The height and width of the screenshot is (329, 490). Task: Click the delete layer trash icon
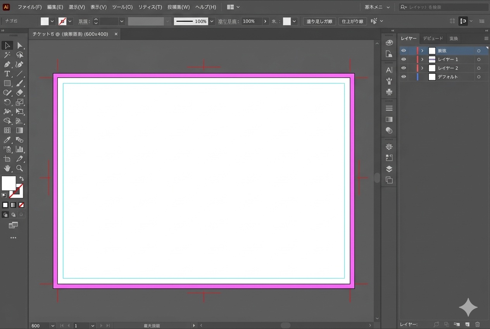(x=478, y=324)
